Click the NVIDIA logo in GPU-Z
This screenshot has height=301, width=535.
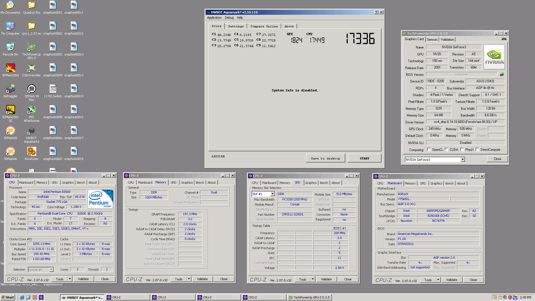click(494, 57)
